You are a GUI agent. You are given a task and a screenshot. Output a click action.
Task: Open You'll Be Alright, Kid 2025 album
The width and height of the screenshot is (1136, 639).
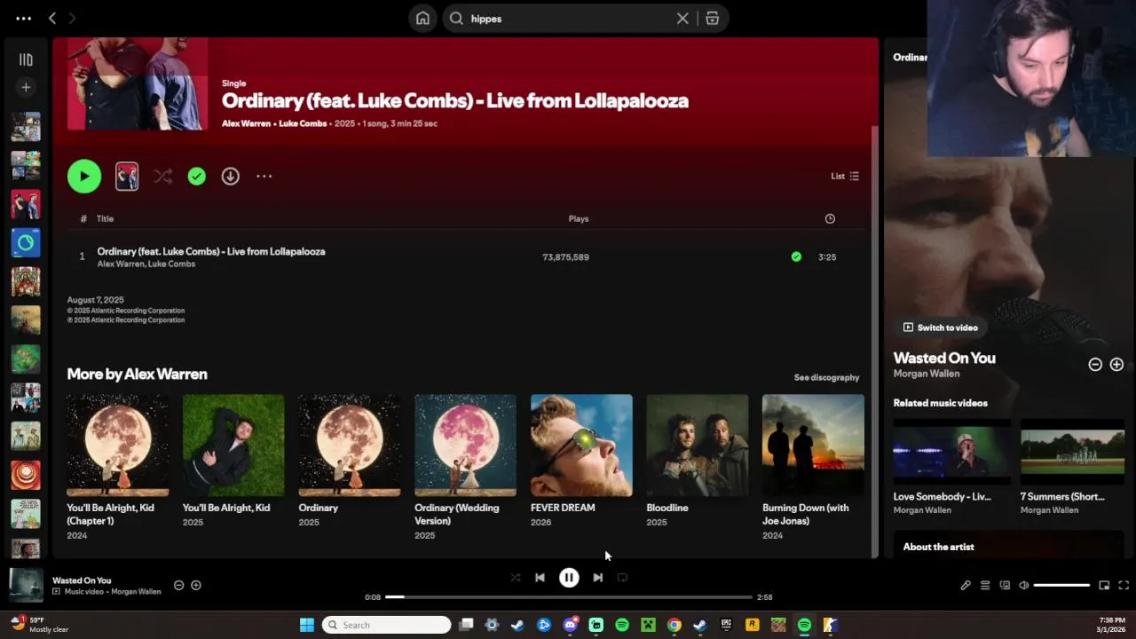[233, 461]
